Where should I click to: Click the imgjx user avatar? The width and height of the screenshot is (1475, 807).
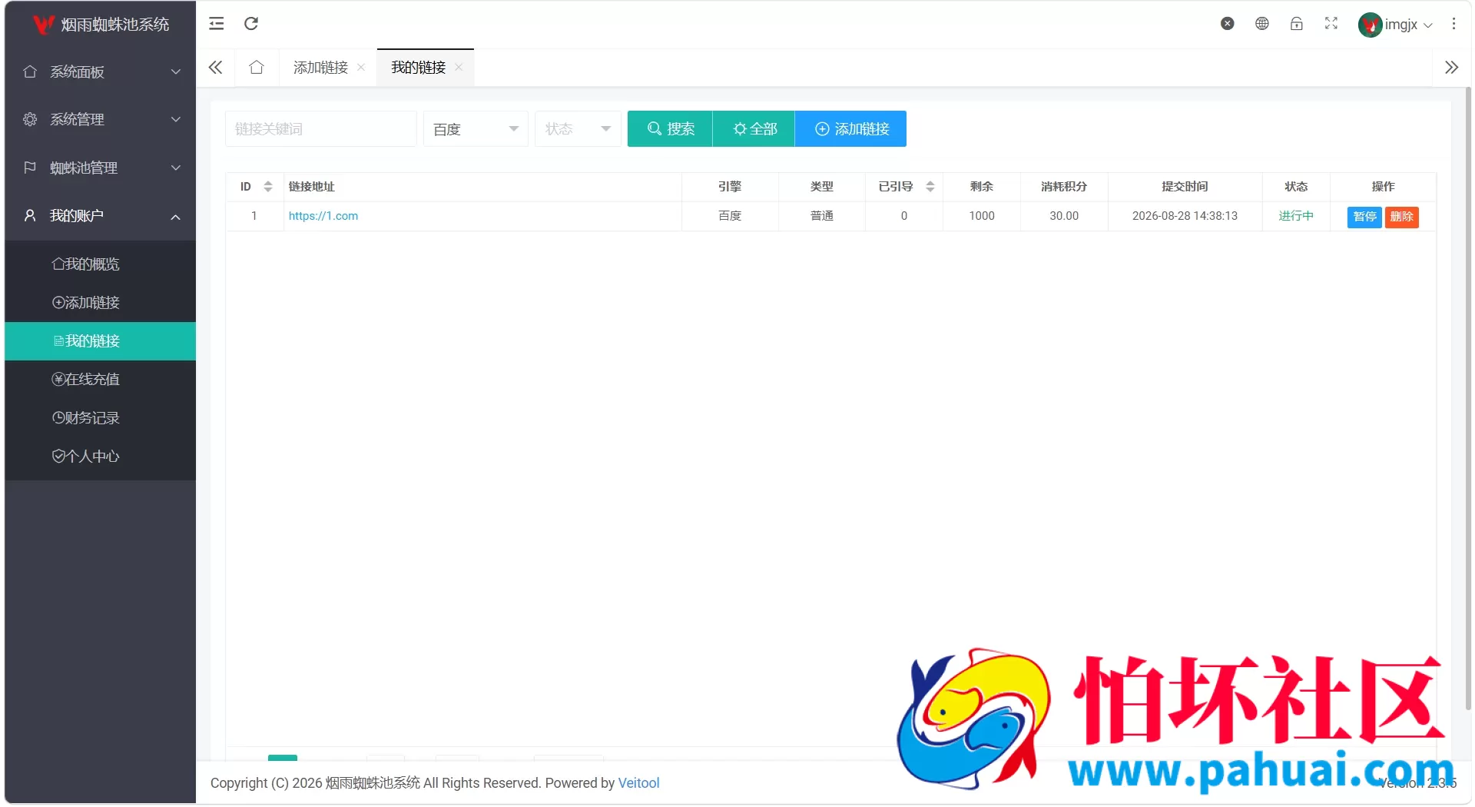[1370, 25]
